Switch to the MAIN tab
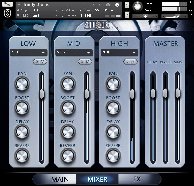 coord(60,179)
